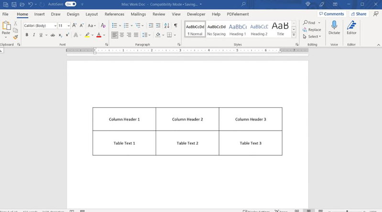Toggle Bold formatting
This screenshot has width=382, height=212.
(x=27, y=35)
